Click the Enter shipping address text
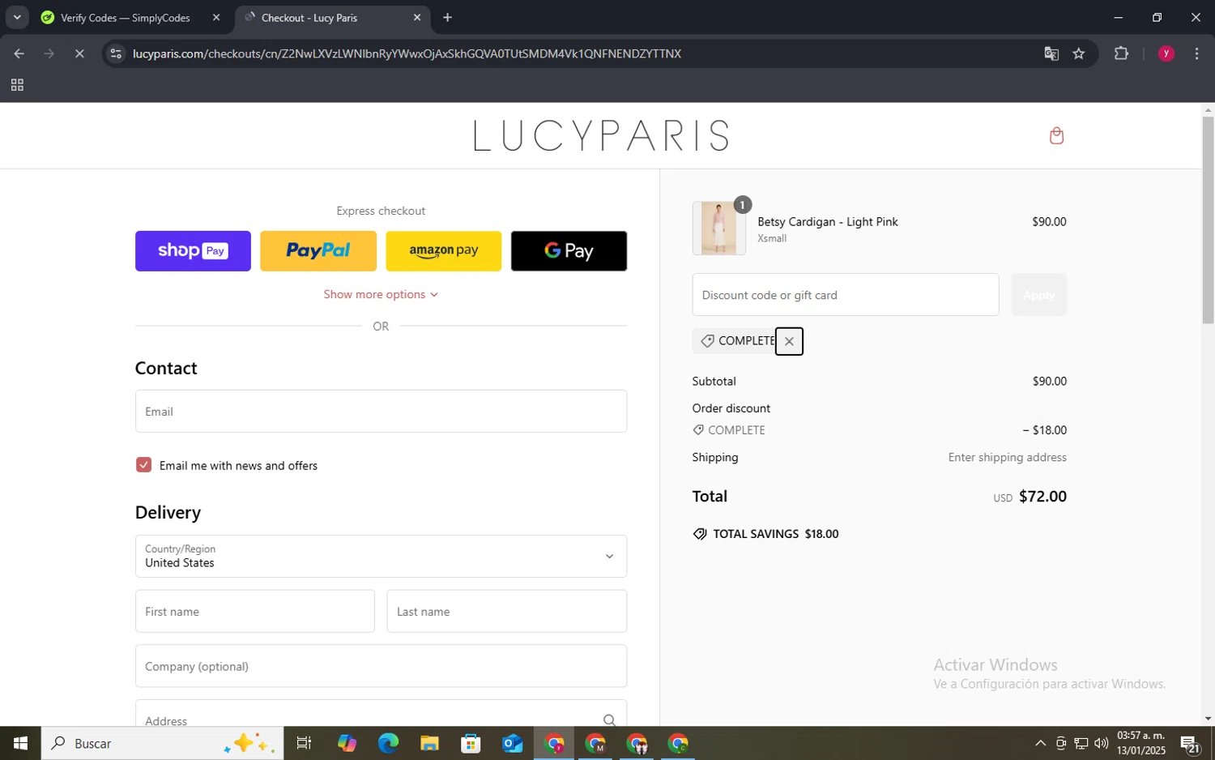 (x=1007, y=457)
